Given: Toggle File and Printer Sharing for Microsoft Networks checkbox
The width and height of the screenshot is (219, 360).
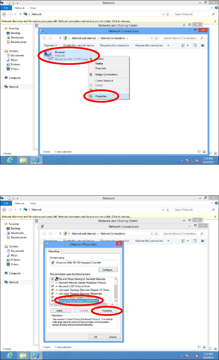Looking at the screenshot, I should (52, 279).
